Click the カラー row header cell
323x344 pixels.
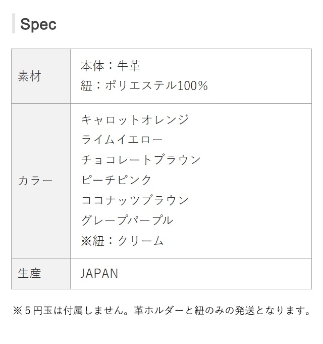tap(35, 181)
